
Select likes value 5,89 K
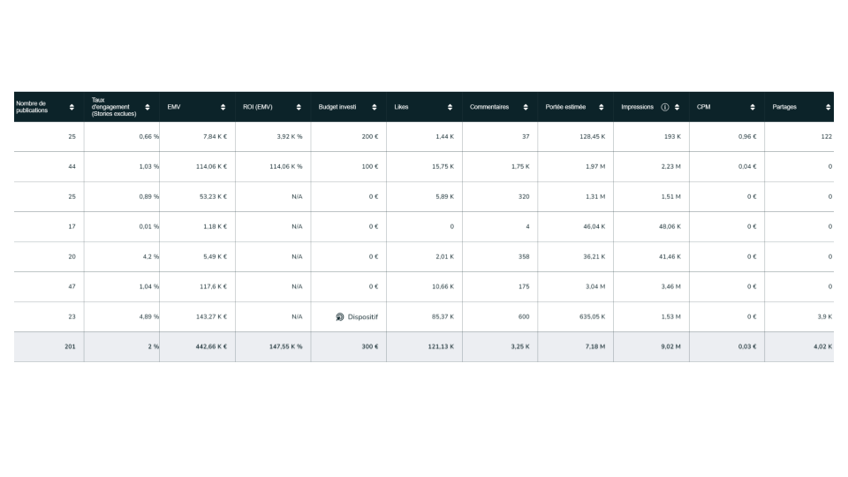click(x=445, y=197)
